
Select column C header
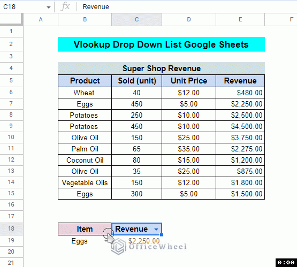pos(136,19)
